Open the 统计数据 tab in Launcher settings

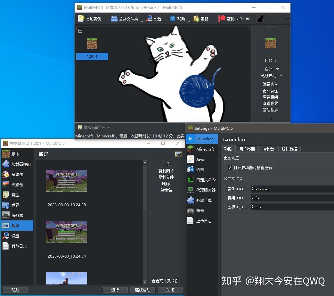click(x=289, y=149)
